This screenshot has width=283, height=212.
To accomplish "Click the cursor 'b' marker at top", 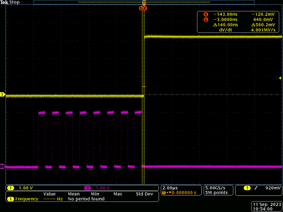I will [141, 8].
